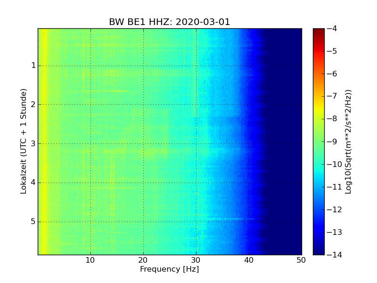The width and height of the screenshot is (377, 283).
Task: Click y-axis tick label 1
Action: [33, 66]
